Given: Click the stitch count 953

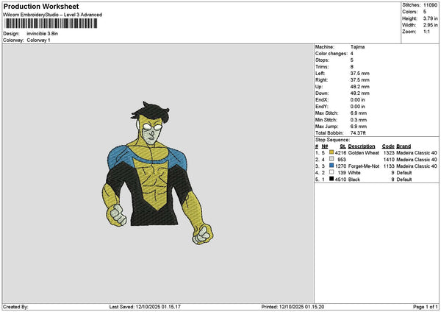Looking at the screenshot, I should coord(342,160).
